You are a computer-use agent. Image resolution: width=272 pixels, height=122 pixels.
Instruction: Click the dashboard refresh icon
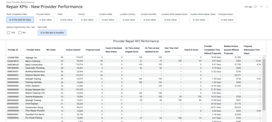(255, 7)
